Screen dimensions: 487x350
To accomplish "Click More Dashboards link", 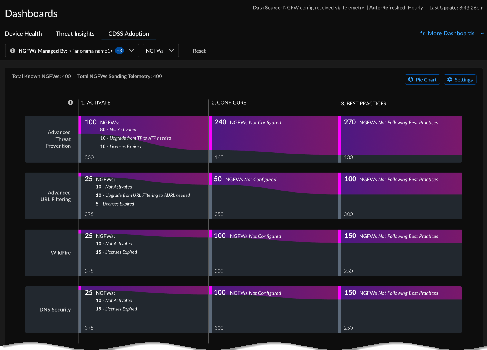I will (451, 33).
